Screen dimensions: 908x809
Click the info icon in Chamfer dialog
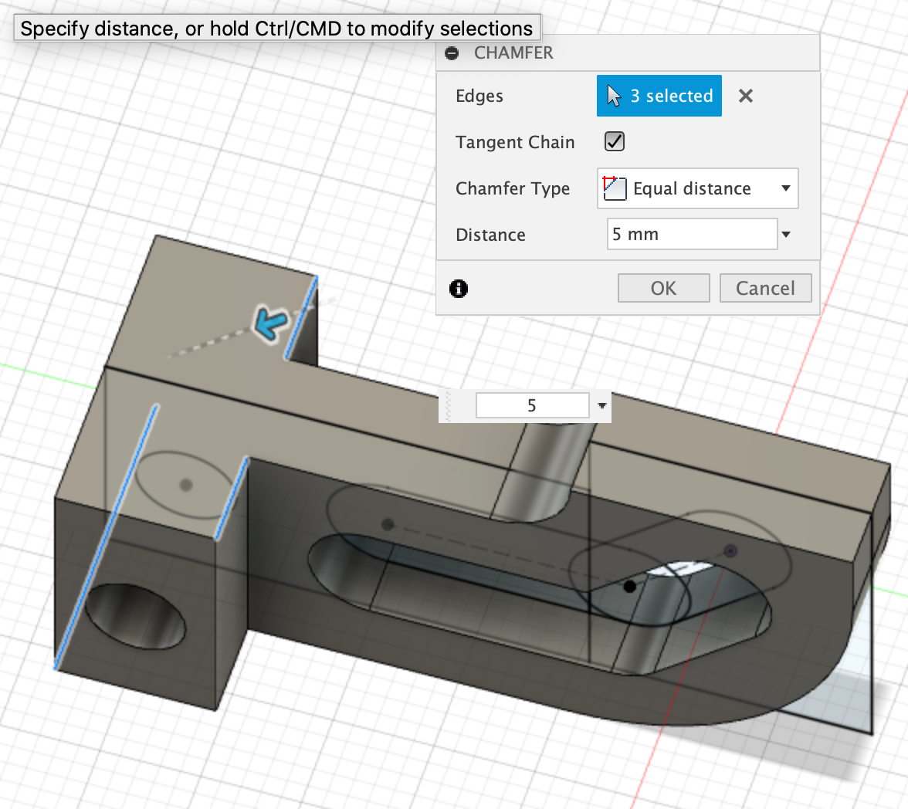click(x=459, y=289)
